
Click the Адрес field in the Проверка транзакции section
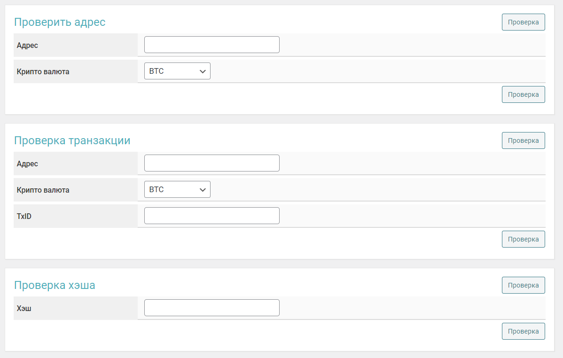point(211,163)
